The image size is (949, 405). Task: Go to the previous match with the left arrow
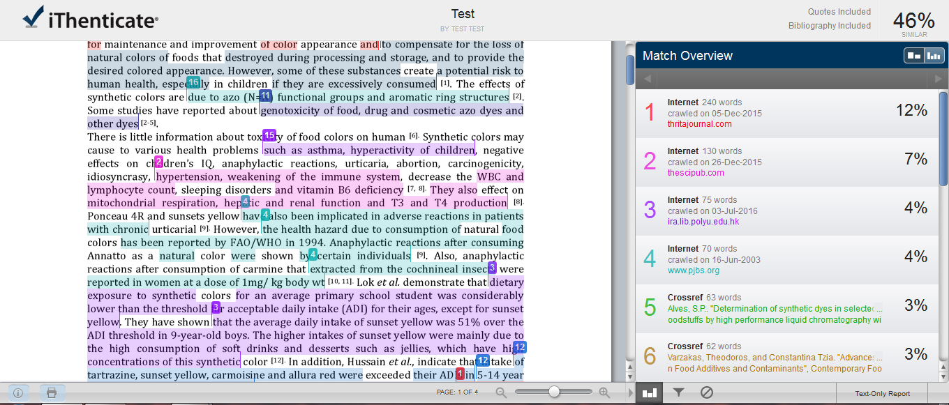(647, 79)
